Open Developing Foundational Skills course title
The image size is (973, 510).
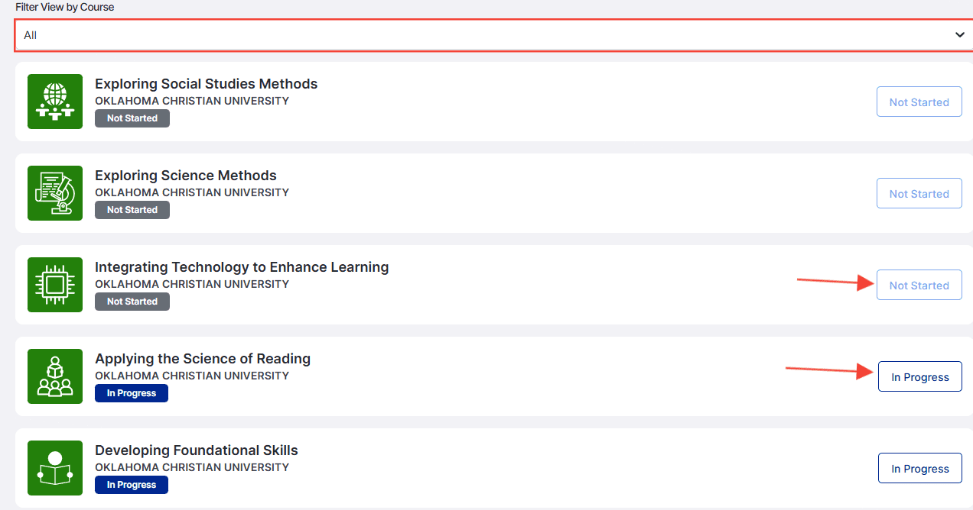click(x=197, y=450)
